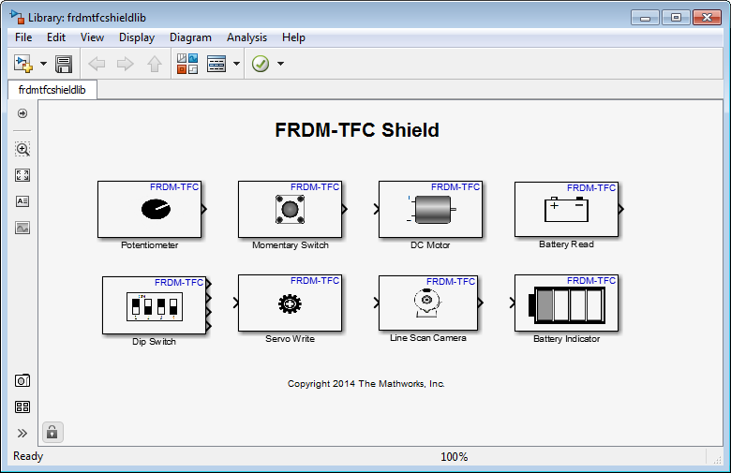Click the Annotation tool in the left palette
The width and height of the screenshot is (731, 473).
(x=22, y=201)
